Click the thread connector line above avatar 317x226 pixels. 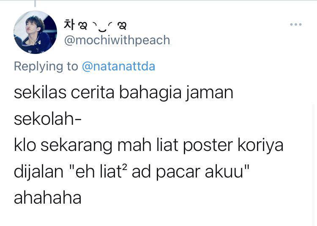(35, 3)
